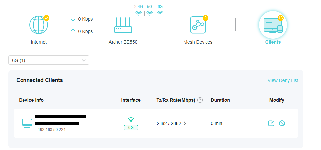Expand the 2882 / 2882 rate details chevron

click(185, 124)
